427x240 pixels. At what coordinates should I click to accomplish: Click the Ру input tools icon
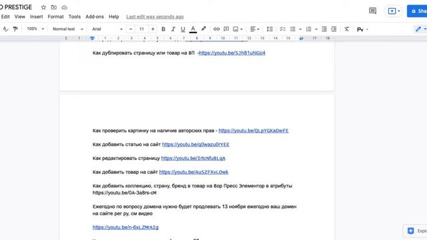pyautogui.click(x=360, y=29)
